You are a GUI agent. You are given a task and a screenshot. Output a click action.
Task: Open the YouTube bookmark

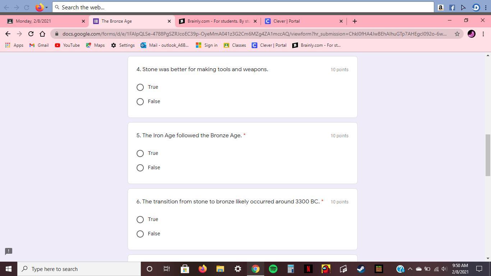(67, 45)
